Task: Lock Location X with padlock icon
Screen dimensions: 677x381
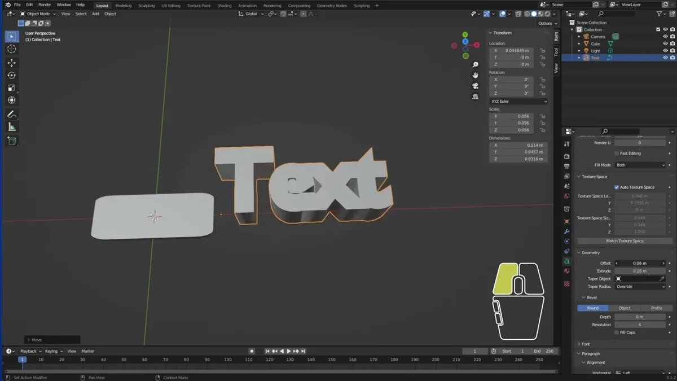Action: (x=542, y=50)
